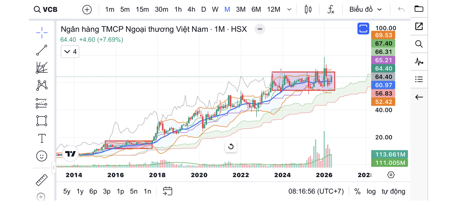Viewport: 457px width, 211px height.
Task: Click the 69.53 orange price label
Action: tap(384, 35)
